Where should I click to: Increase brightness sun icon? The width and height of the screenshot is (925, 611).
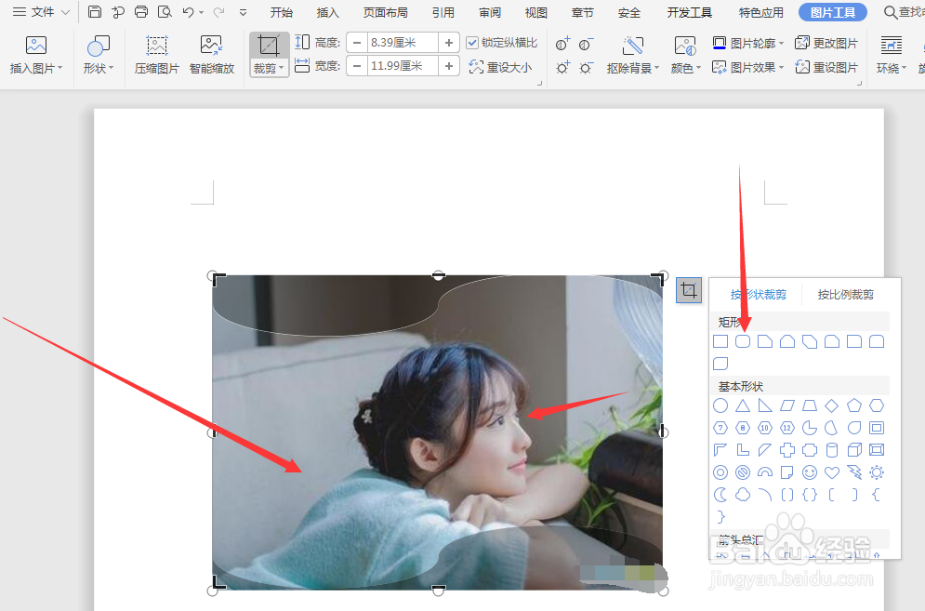pos(562,67)
